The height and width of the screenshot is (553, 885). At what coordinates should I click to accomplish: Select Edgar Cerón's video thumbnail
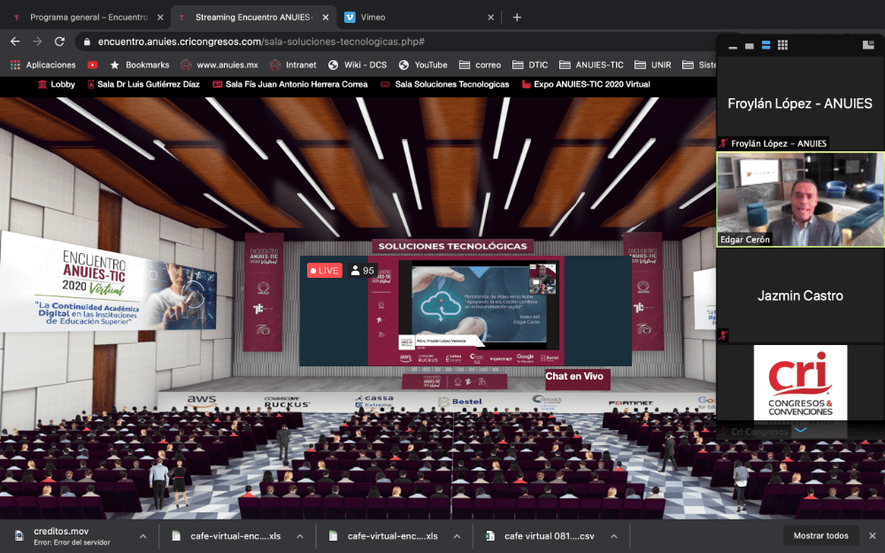coord(800,199)
